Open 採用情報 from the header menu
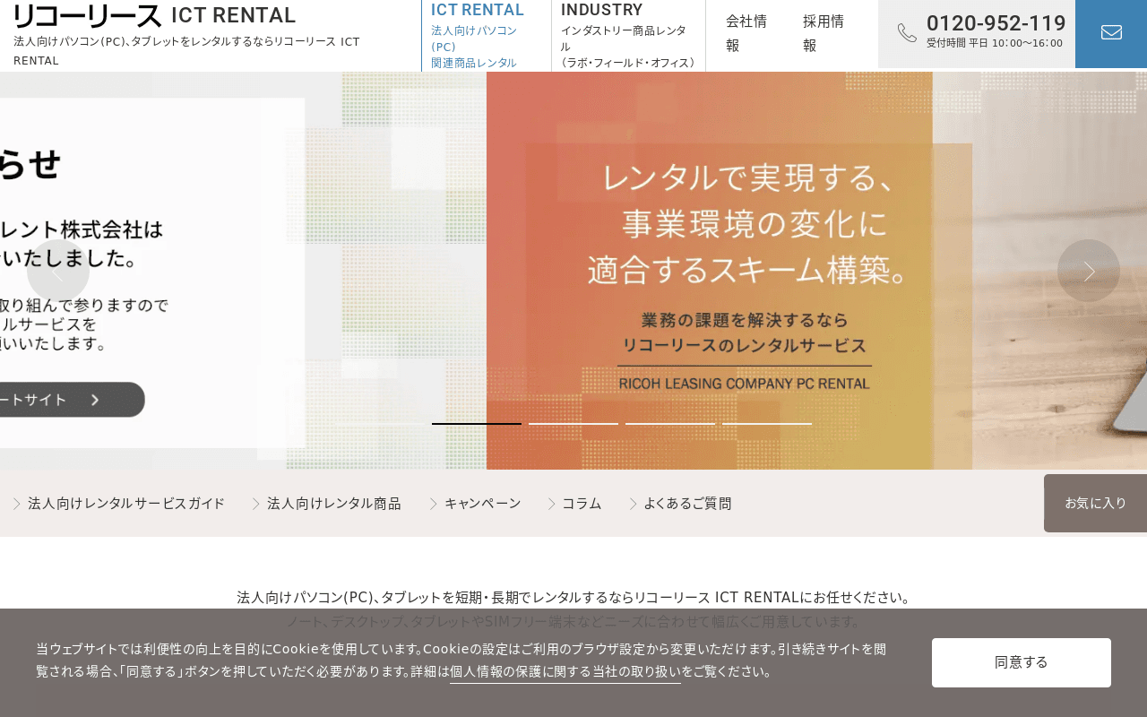 tap(823, 32)
